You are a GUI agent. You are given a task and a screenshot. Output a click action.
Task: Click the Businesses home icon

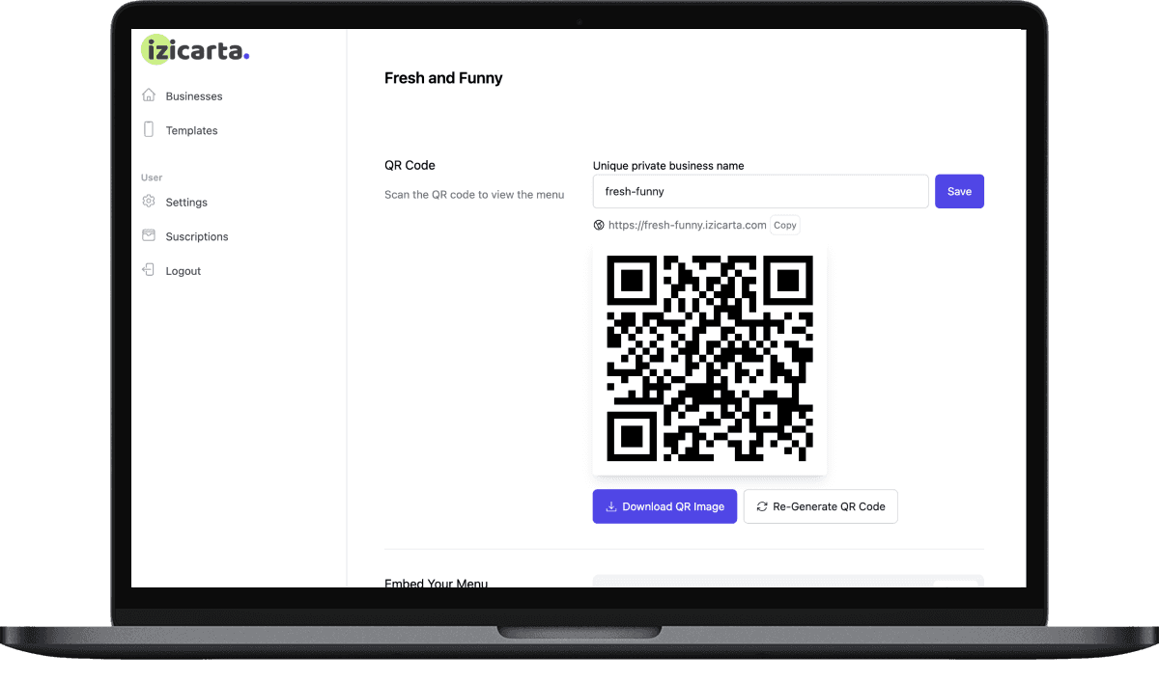pyautogui.click(x=149, y=95)
